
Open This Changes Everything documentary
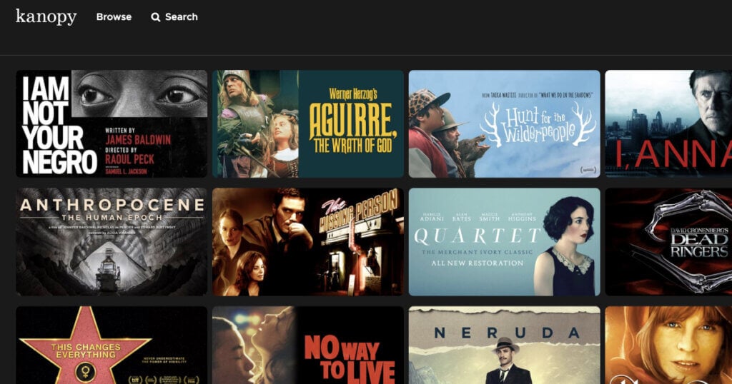click(112, 345)
